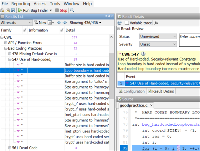This screenshot has width=200, height=151.
Task: Select the 'inet_pton' uses hard-coded result after 'crypt_r'
Action: [x=55, y=115]
